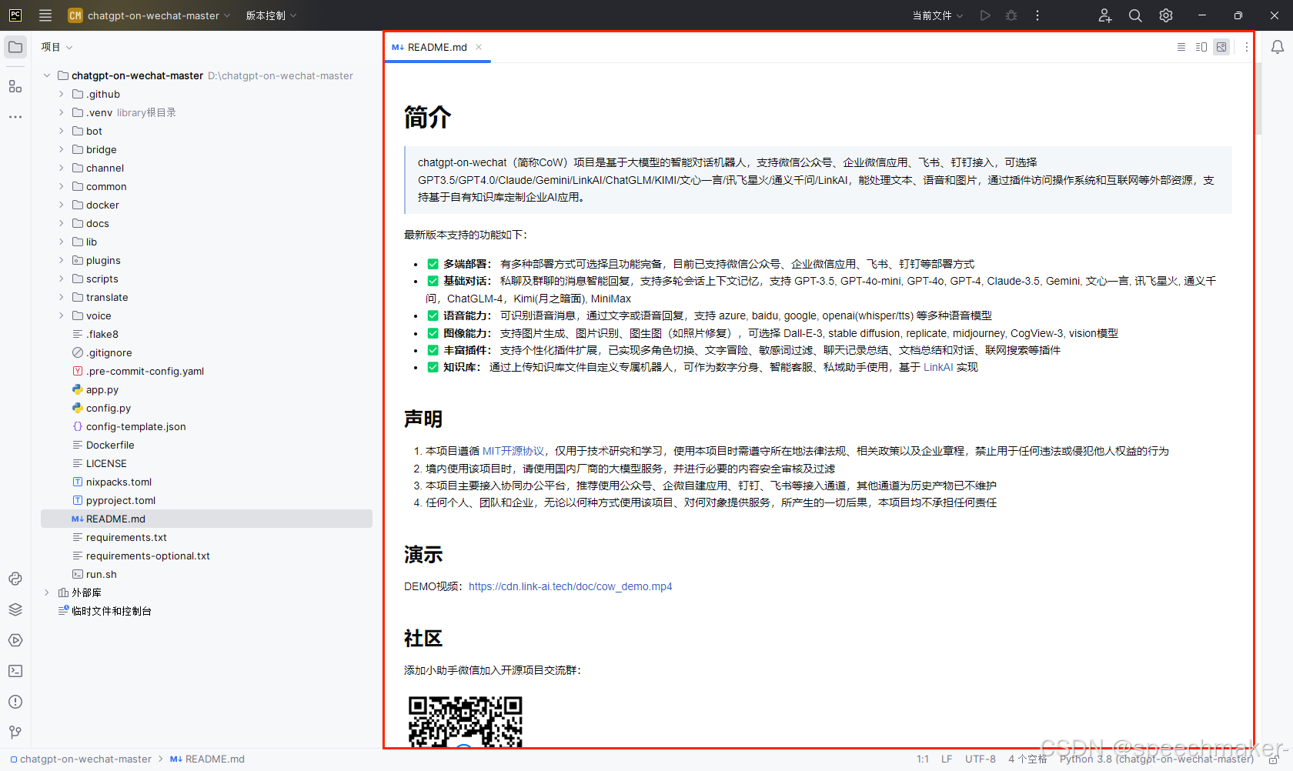Open the project name dropdown
The height and width of the screenshot is (771, 1293).
(149, 15)
